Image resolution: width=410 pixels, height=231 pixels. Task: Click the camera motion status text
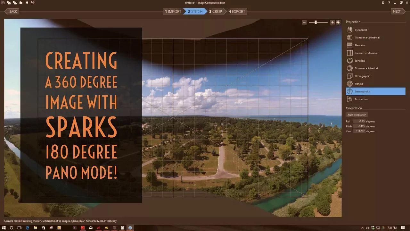[61, 221]
